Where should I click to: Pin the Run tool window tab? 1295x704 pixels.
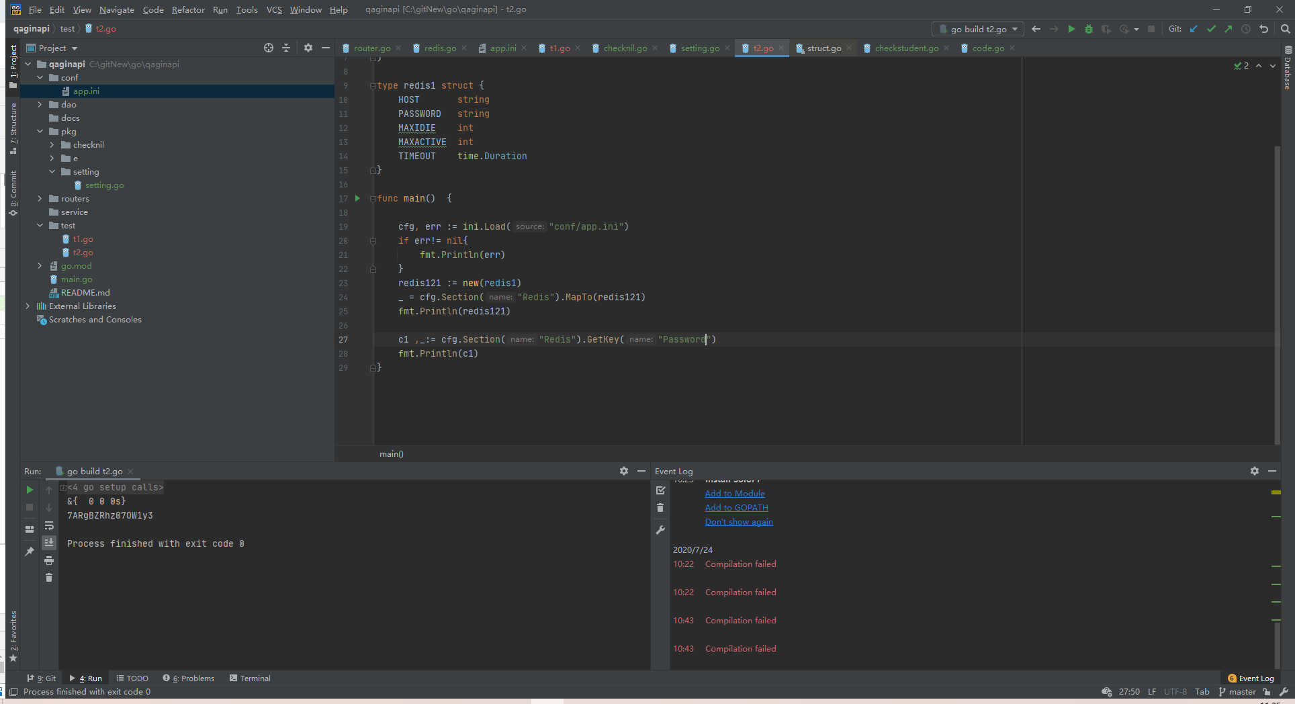click(x=30, y=550)
